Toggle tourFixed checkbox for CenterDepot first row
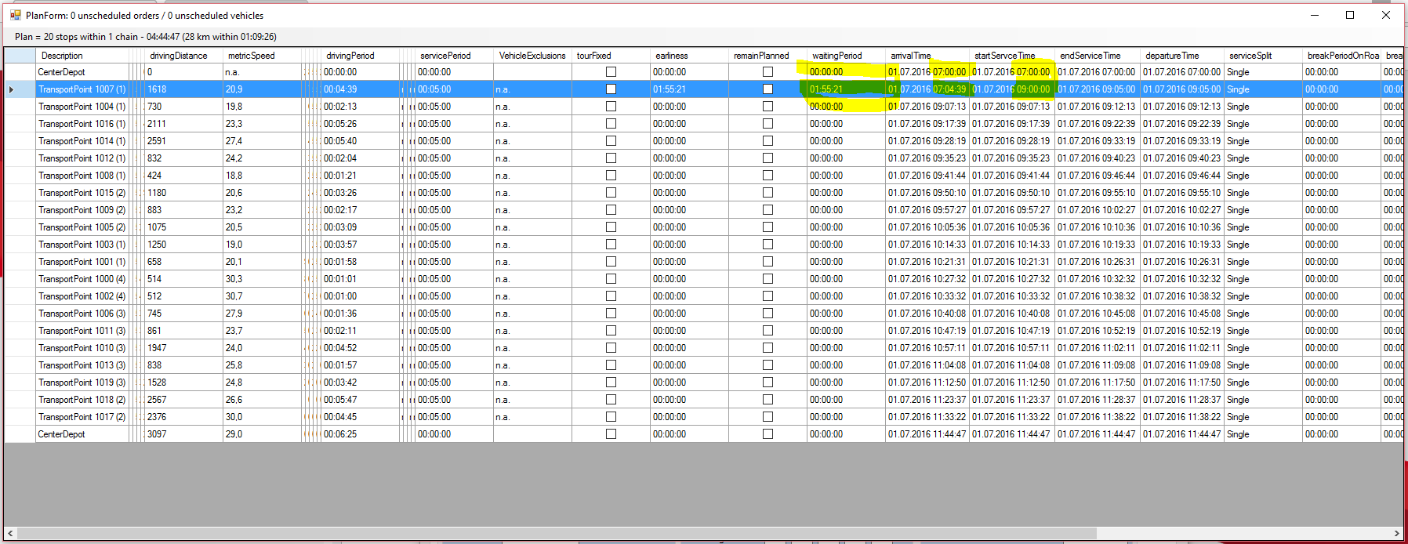1408x544 pixels. coord(611,72)
